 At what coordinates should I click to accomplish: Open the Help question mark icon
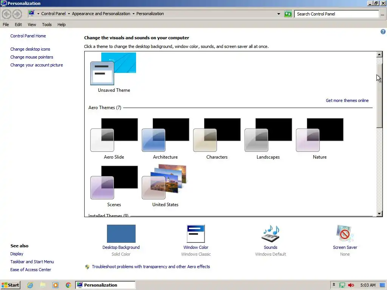pos(383,32)
